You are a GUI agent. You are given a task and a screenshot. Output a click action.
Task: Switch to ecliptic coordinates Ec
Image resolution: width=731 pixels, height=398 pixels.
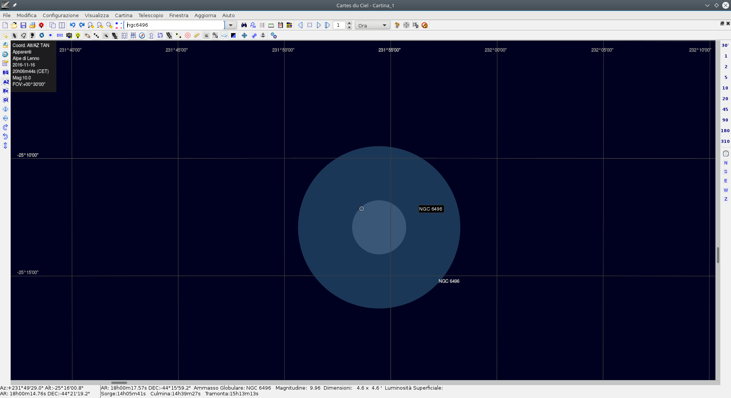click(x=5, y=91)
